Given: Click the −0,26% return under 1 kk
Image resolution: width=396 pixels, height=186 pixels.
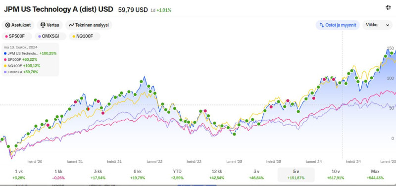Looking at the screenshot, I should [58, 178].
